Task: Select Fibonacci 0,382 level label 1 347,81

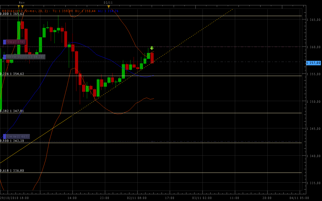Action: 12,111
